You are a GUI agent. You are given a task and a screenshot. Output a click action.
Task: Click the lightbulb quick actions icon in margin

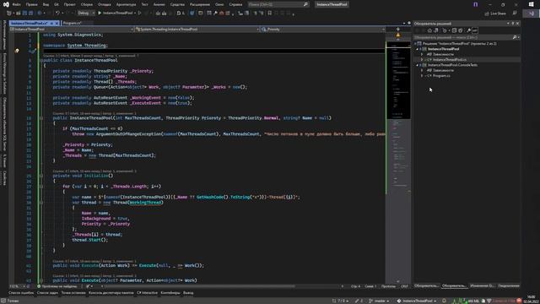pos(17,51)
